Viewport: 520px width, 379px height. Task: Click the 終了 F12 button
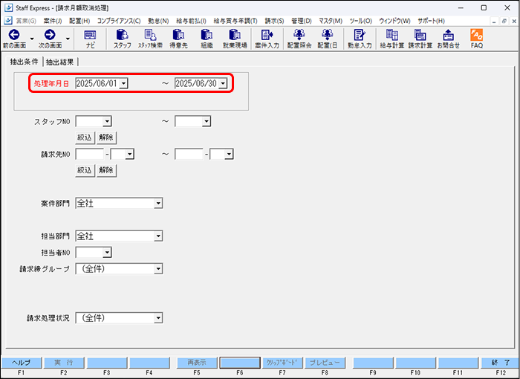pyautogui.click(x=501, y=363)
